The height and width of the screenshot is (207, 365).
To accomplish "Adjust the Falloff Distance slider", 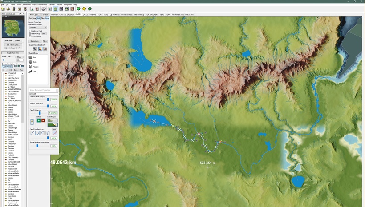I will (39, 113).
